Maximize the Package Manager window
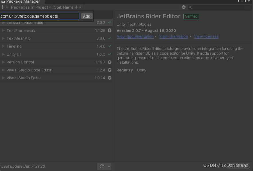 tap(244, 1)
